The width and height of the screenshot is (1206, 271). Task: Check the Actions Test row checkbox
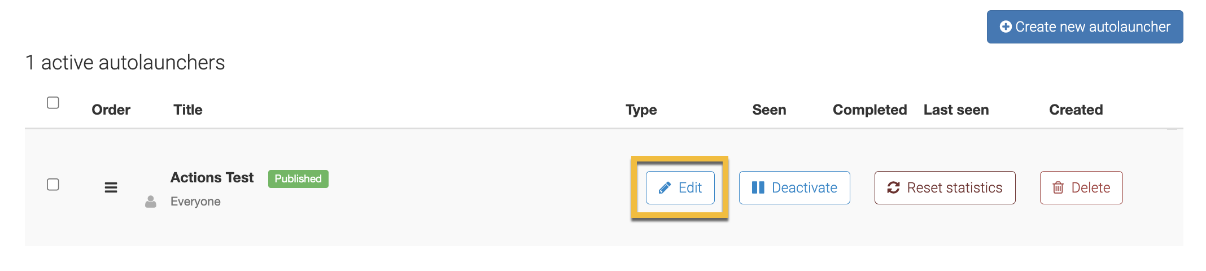53,185
